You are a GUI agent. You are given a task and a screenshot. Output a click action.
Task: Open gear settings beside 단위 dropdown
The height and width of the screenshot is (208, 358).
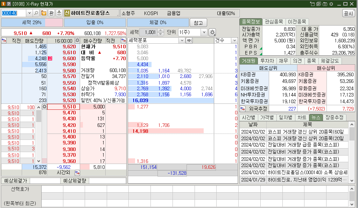(x=212, y=33)
